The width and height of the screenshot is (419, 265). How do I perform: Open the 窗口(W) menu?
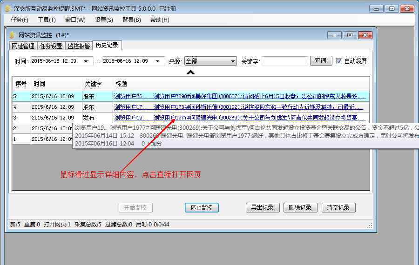pos(75,20)
